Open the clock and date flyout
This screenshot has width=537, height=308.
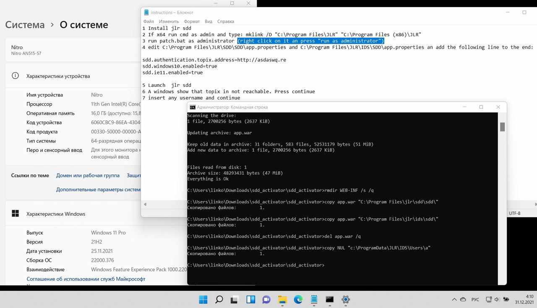(524, 299)
